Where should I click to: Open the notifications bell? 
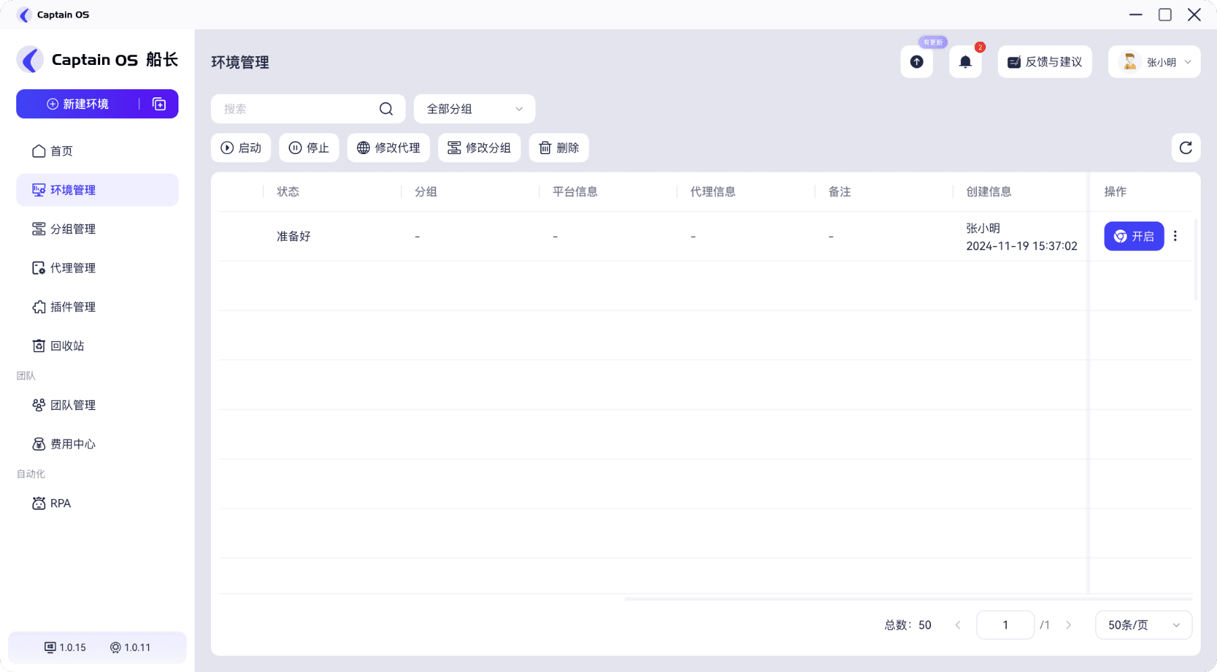[x=965, y=62]
